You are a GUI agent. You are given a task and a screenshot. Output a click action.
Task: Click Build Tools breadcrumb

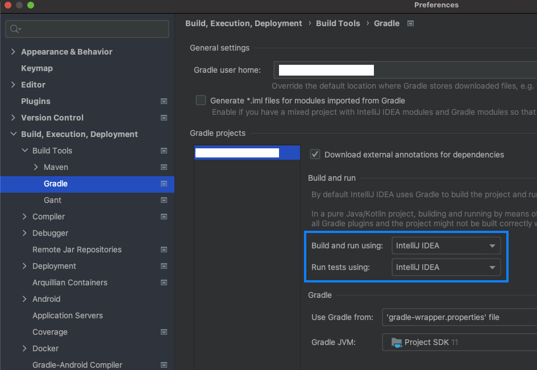(338, 23)
